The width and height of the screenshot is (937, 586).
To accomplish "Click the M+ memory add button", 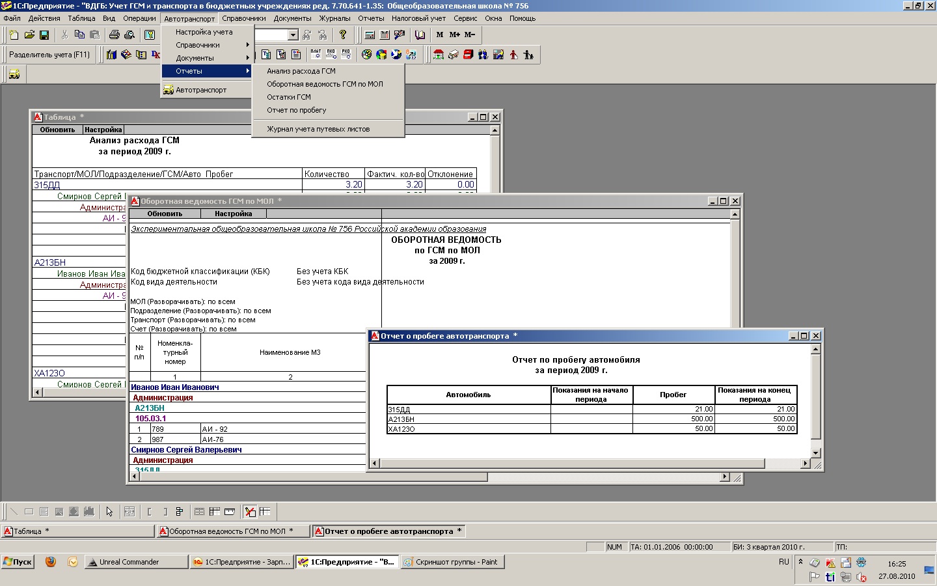I will click(455, 35).
